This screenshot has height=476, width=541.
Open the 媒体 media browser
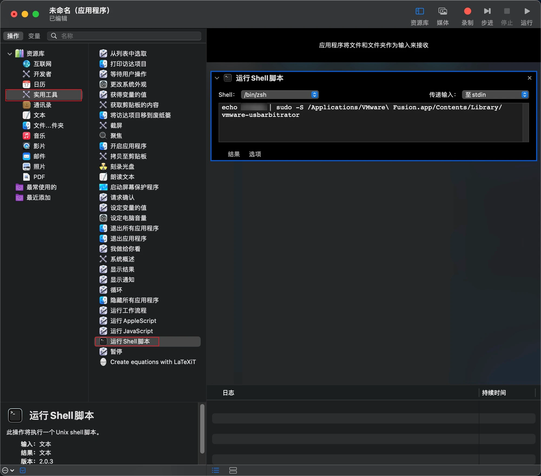pos(443,16)
